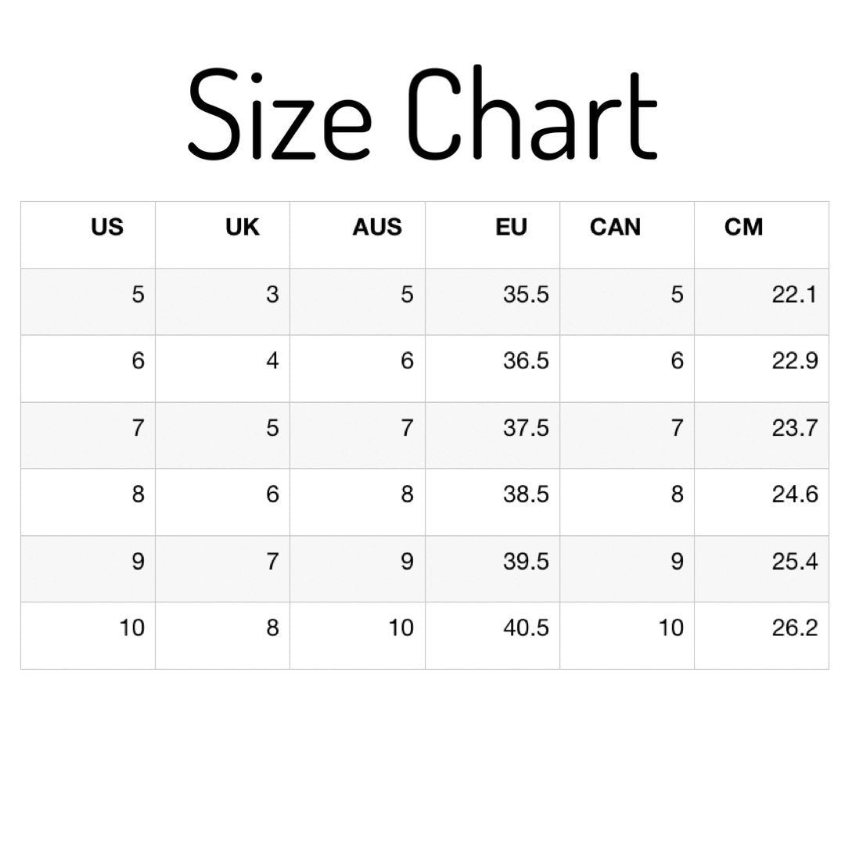Select the 23.7 CM cell

(794, 428)
